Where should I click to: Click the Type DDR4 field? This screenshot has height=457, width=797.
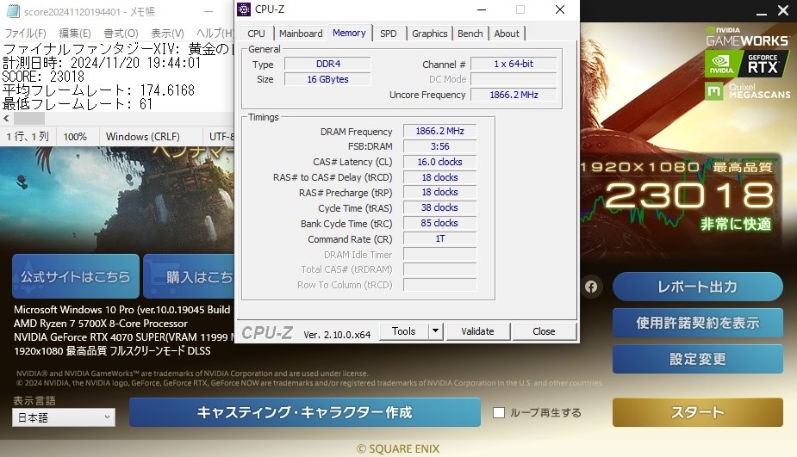pyautogui.click(x=328, y=64)
